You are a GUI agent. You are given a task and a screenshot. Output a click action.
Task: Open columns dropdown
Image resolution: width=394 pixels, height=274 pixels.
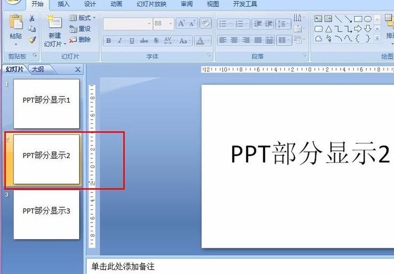coord(284,40)
